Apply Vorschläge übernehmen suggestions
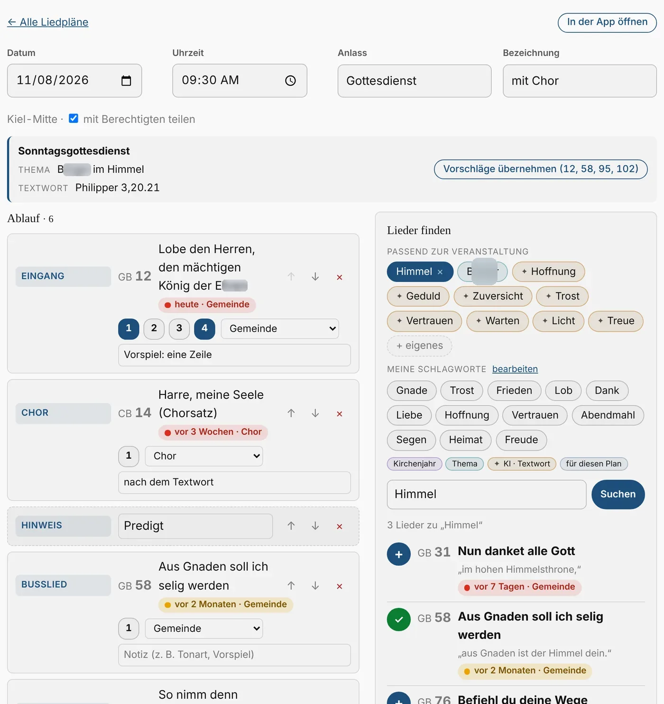This screenshot has height=704, width=664. 541,169
